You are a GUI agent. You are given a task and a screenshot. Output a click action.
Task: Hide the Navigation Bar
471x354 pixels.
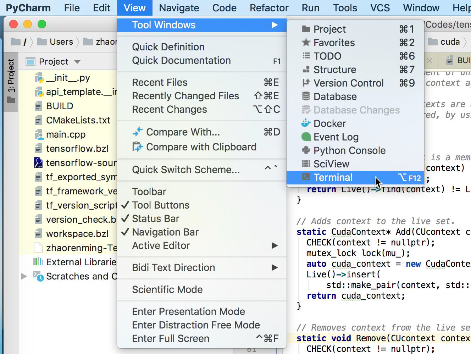[165, 232]
